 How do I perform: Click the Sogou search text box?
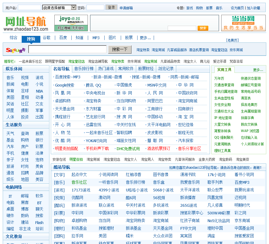67,49
